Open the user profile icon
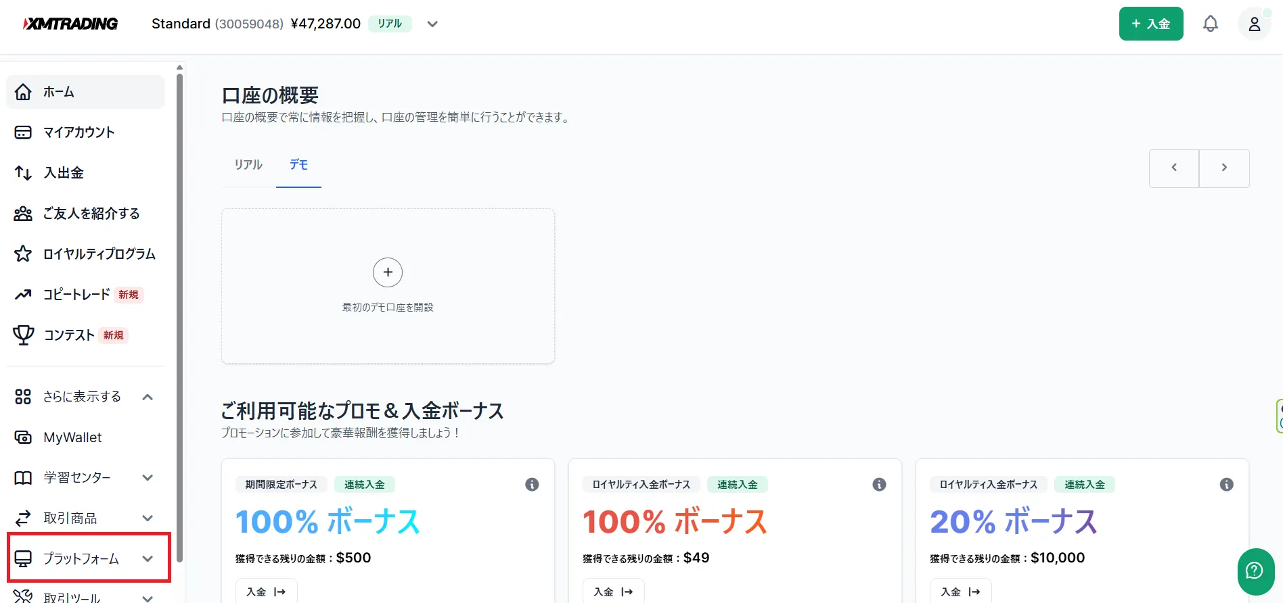This screenshot has height=603, width=1283. [1254, 24]
